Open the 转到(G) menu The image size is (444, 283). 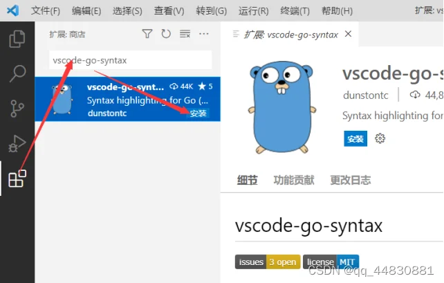pos(212,11)
